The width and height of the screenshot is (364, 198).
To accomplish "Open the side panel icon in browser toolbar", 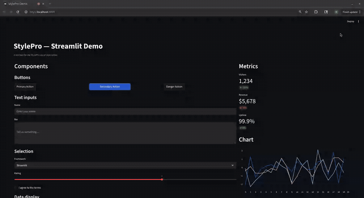I will (x=326, y=12).
